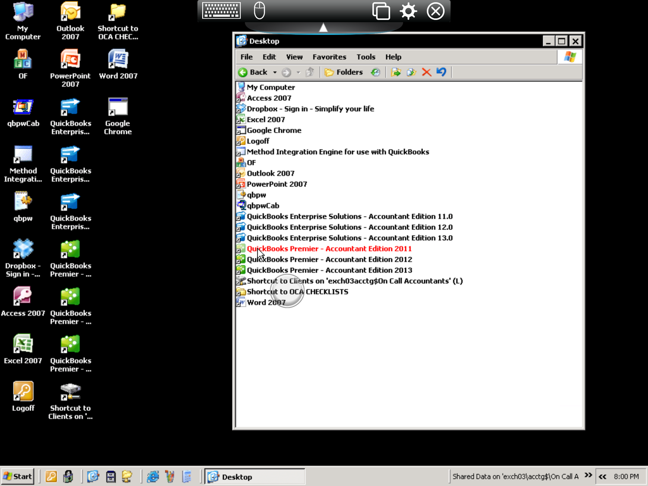Click the Back button
Image resolution: width=648 pixels, height=486 pixels.
click(x=253, y=72)
